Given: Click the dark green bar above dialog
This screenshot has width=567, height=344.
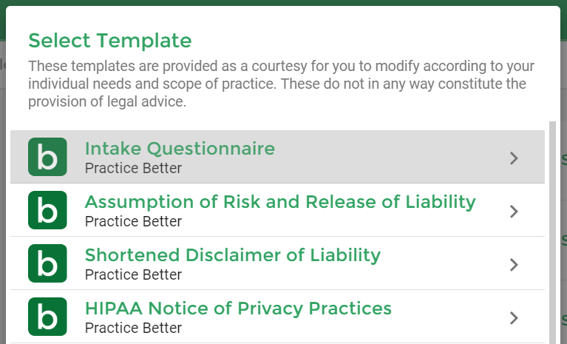Looking at the screenshot, I should pyautogui.click(x=284, y=2).
